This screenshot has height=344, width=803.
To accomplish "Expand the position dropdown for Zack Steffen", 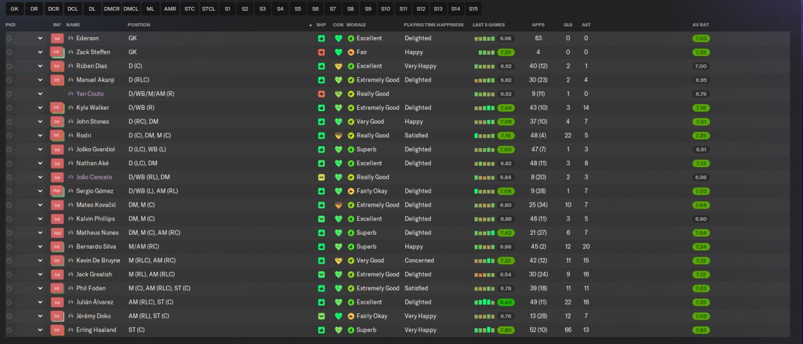I will (40, 52).
